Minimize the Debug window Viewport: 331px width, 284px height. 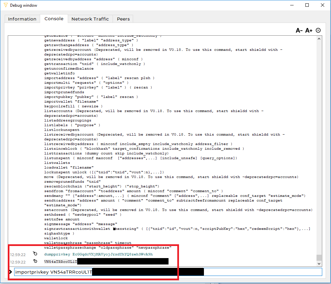[x=292, y=5]
